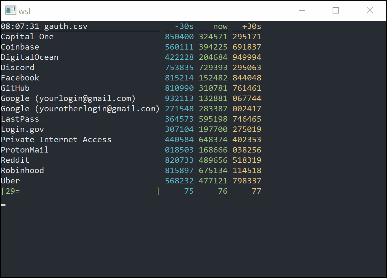Viewport: 387px width, 278px height.
Task: Click Facebook previous code 815214
Action: pos(179,78)
